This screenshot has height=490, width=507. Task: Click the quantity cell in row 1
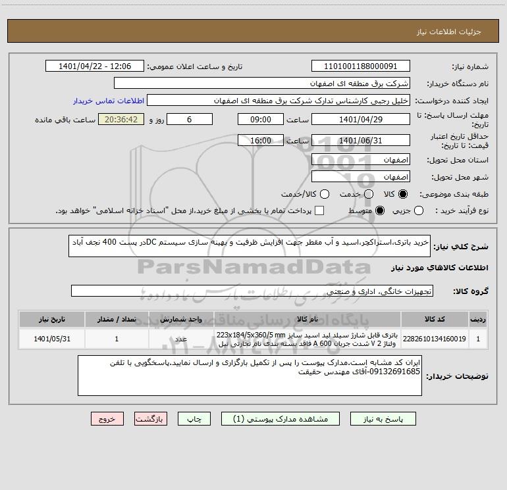117,339
